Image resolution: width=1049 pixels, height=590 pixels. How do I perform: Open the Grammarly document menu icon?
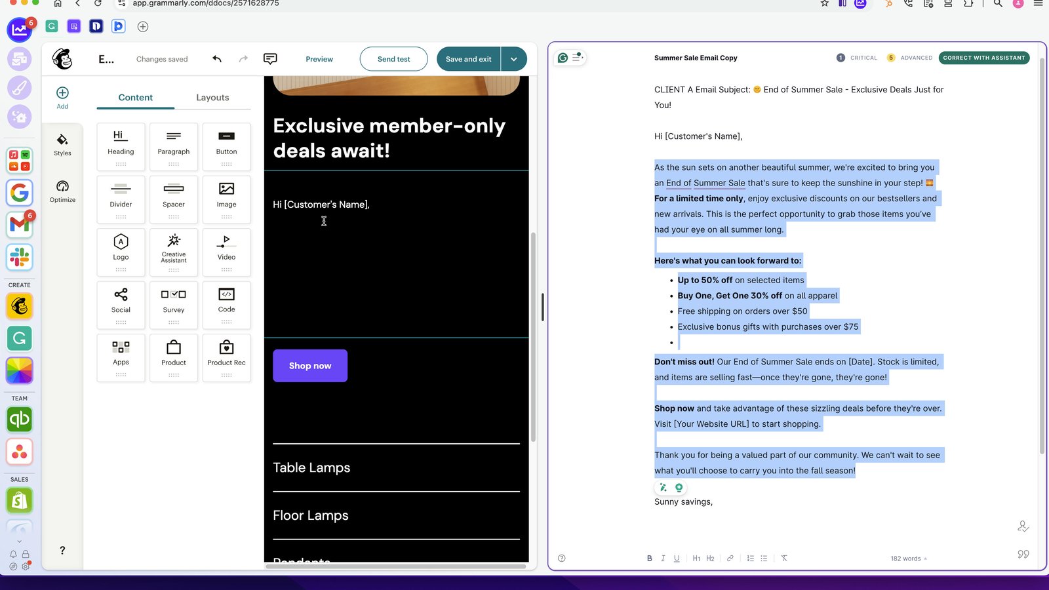pos(577,58)
